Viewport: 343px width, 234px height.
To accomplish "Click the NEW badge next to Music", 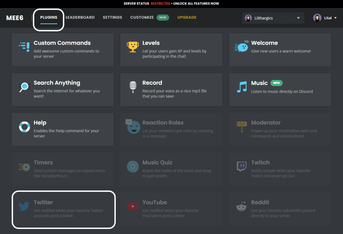I will [277, 83].
